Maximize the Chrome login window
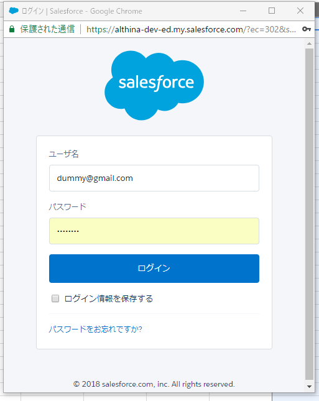 272,11
